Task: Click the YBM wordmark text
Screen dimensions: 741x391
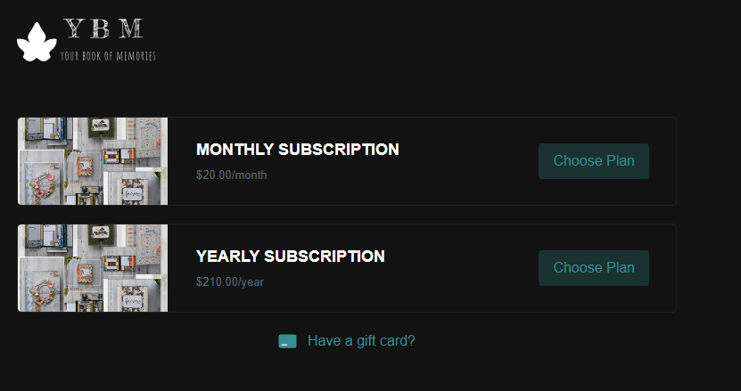Action: click(103, 29)
